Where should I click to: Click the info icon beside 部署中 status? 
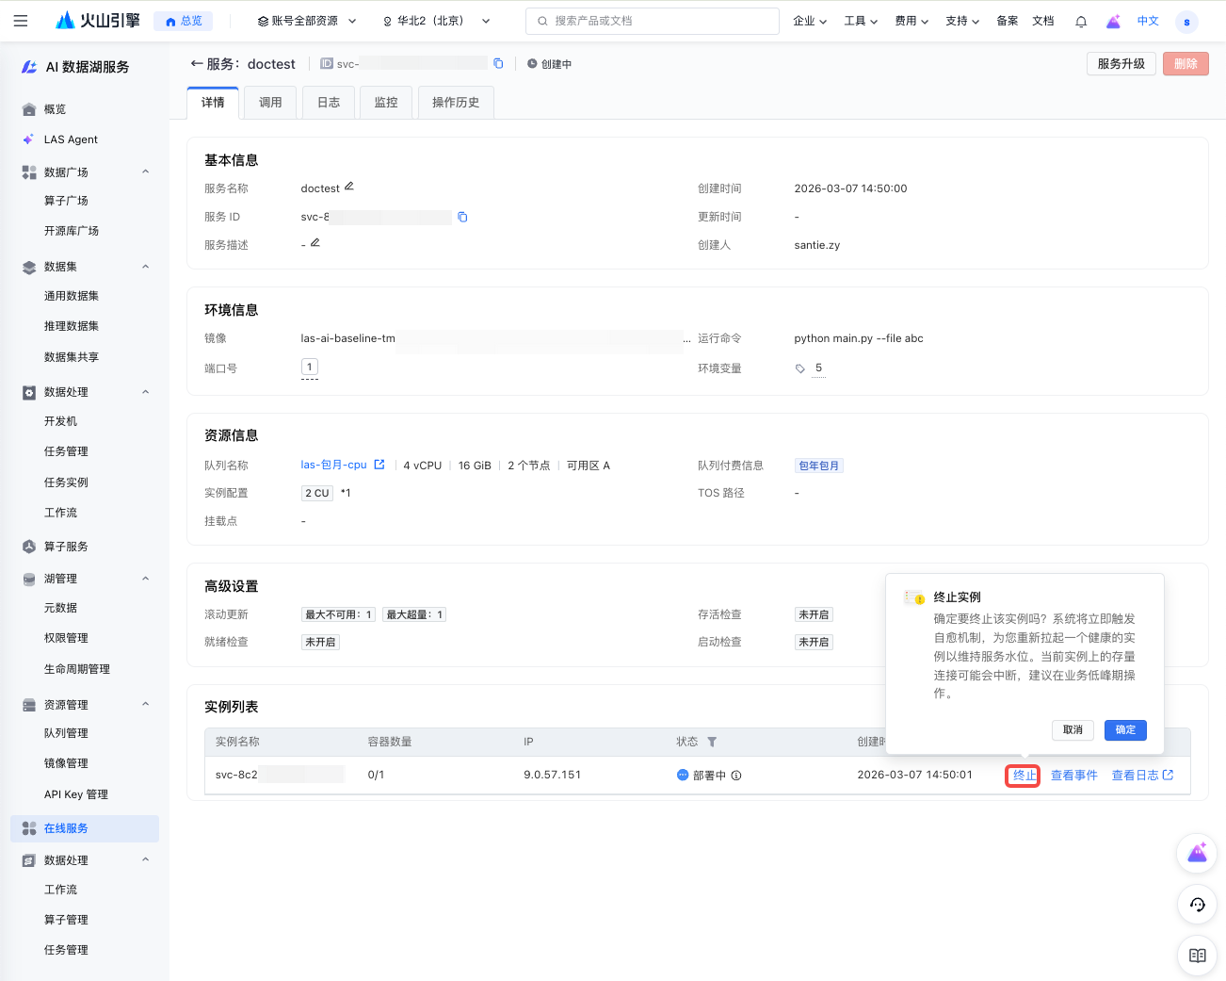[x=736, y=776]
